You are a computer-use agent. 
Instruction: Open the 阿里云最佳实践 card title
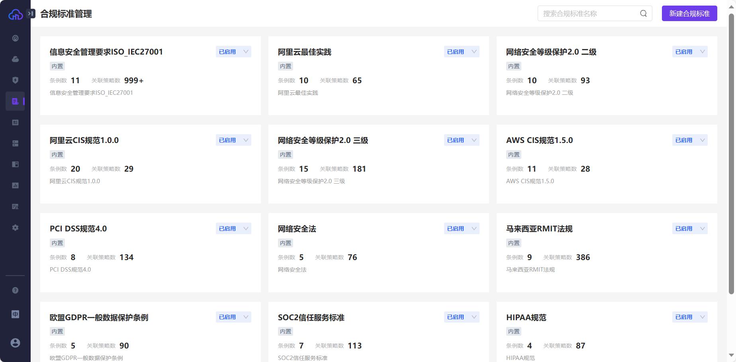coord(305,52)
